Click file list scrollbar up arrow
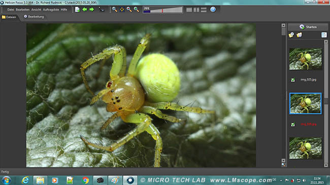The height and width of the screenshot is (185, 330). point(326,42)
